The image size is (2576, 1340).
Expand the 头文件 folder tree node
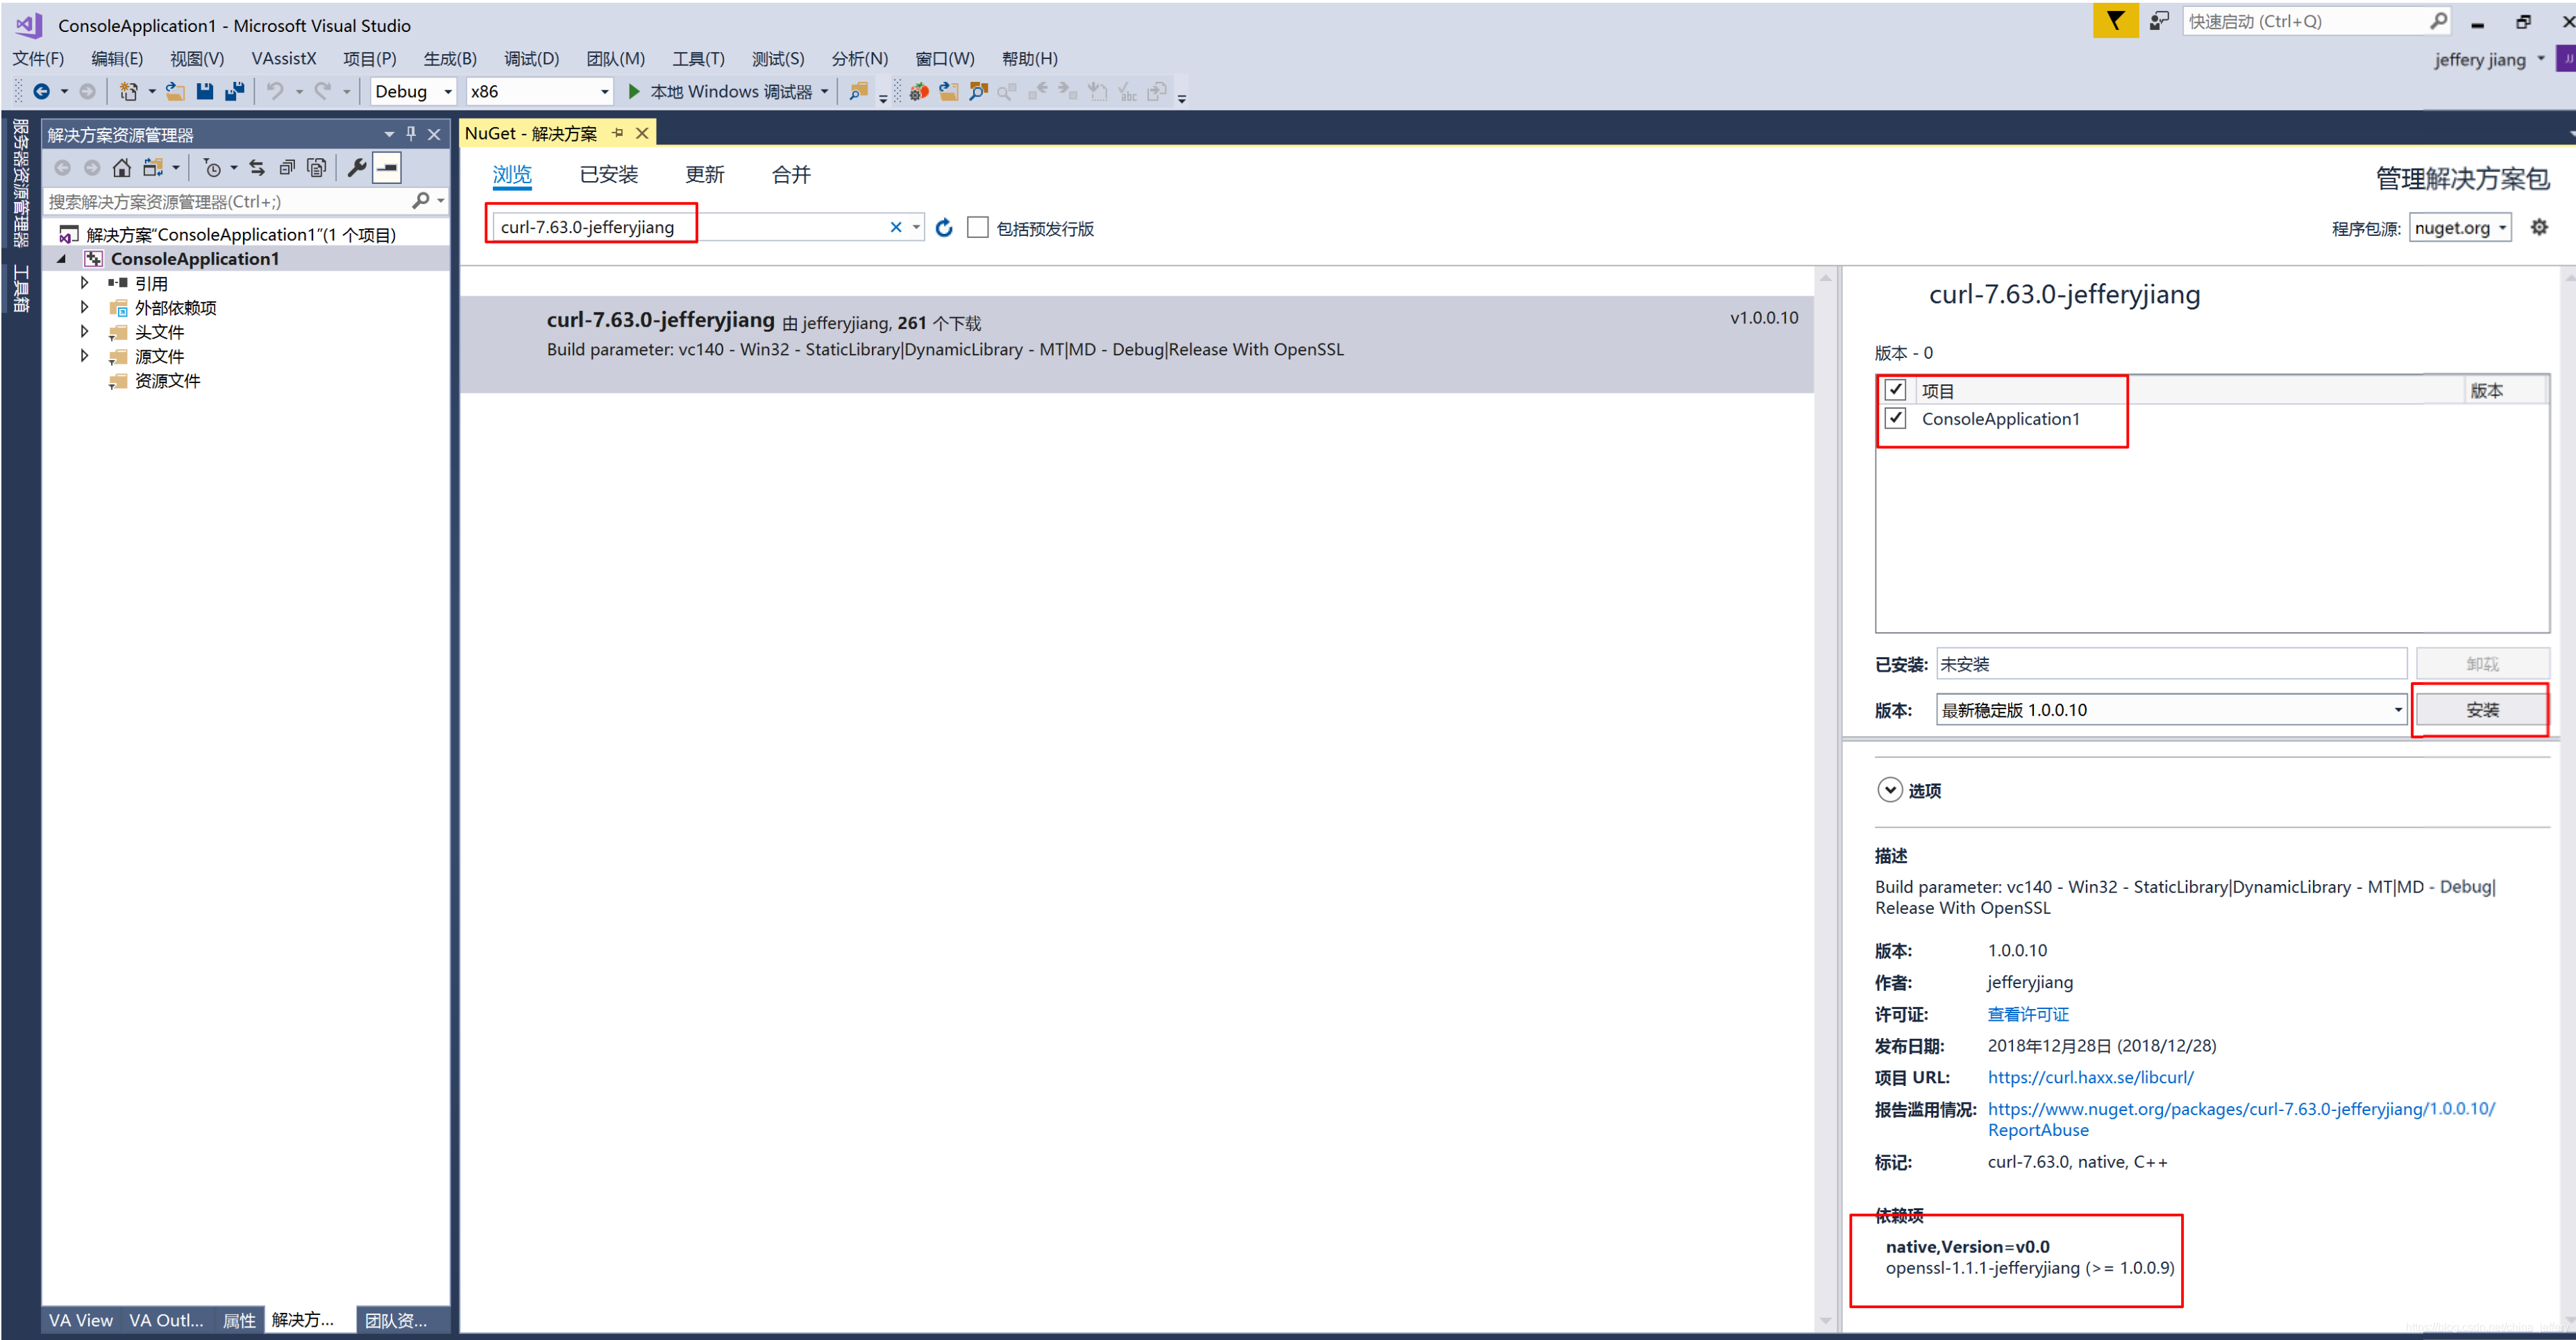click(85, 331)
